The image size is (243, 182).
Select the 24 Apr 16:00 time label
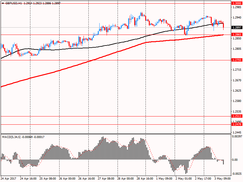(x=28, y=179)
